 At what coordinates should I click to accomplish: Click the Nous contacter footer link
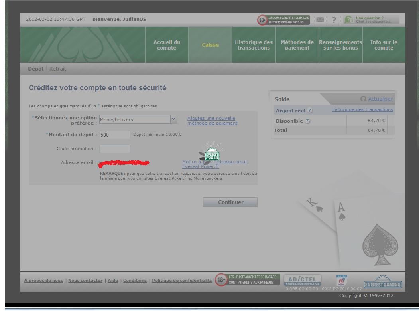[85, 281]
